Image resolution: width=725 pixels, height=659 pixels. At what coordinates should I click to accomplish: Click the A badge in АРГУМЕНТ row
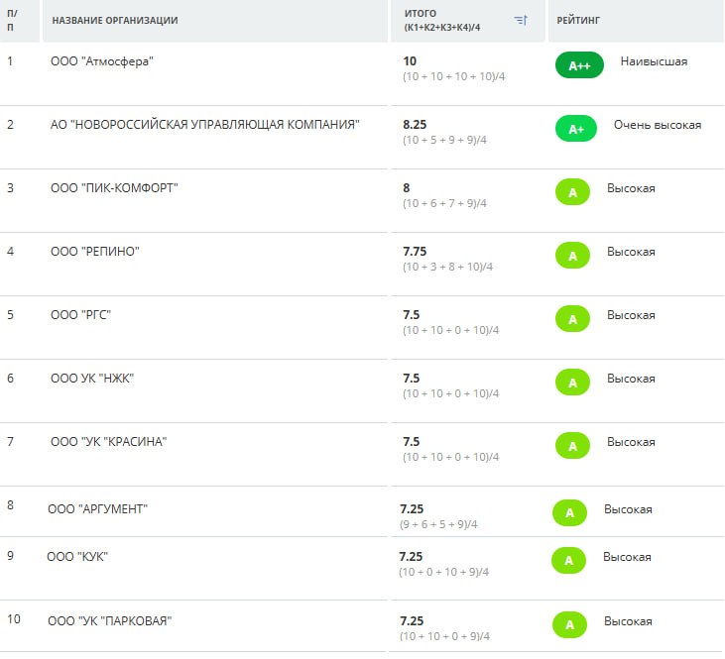pos(569,512)
